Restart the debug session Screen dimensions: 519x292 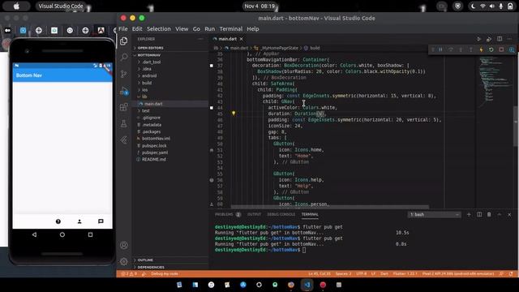coord(491,49)
